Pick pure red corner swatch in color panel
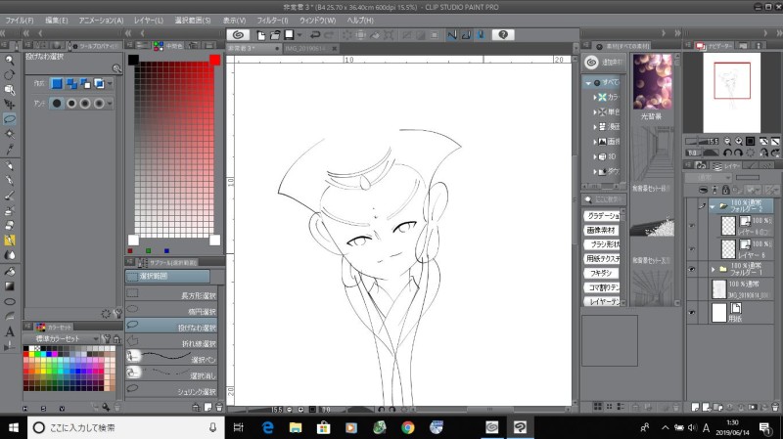Viewport: 783px width, 439px height. click(214, 60)
